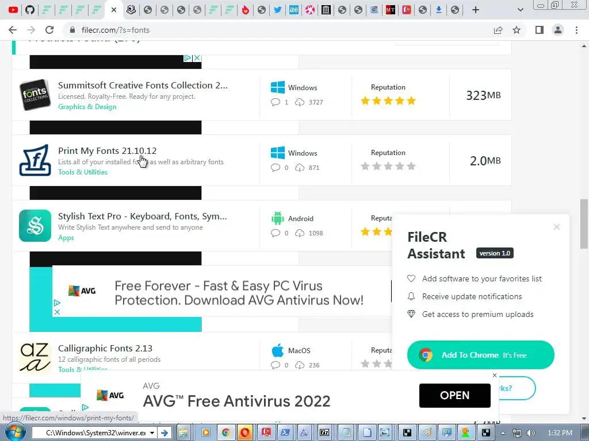Click Summitsoft five-star reputation rating

pos(388,101)
